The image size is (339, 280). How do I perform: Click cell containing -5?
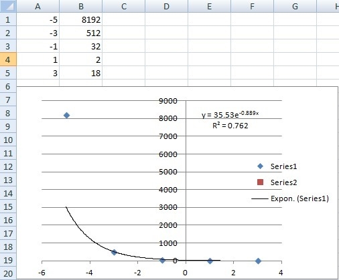pyautogui.click(x=38, y=19)
